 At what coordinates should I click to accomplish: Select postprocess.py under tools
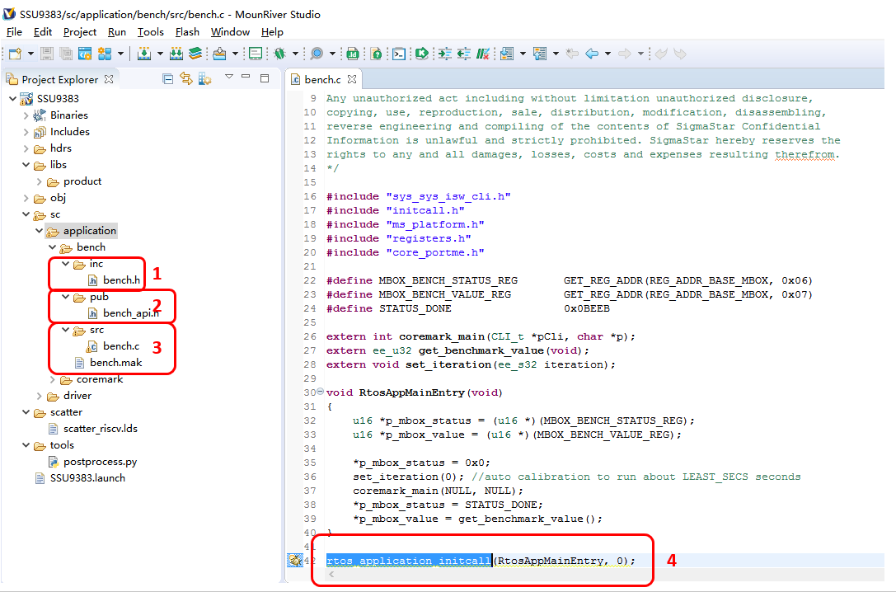[100, 462]
